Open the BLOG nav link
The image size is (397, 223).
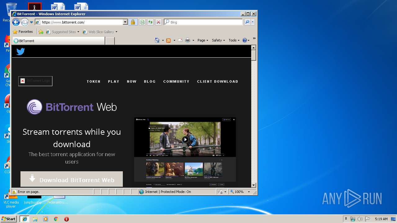pyautogui.click(x=150, y=81)
